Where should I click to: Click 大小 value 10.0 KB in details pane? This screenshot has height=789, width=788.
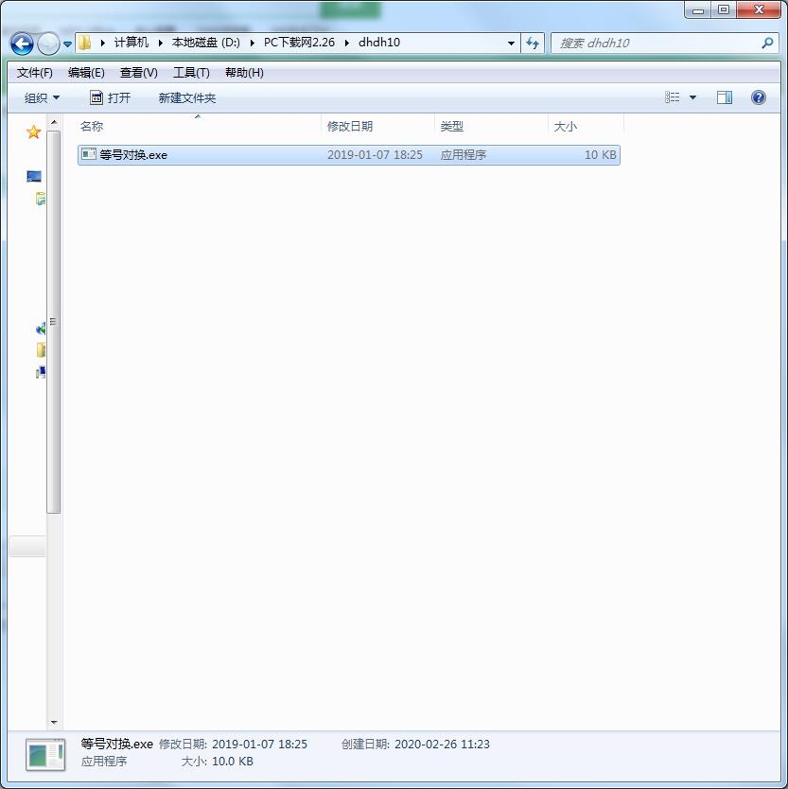[233, 762]
